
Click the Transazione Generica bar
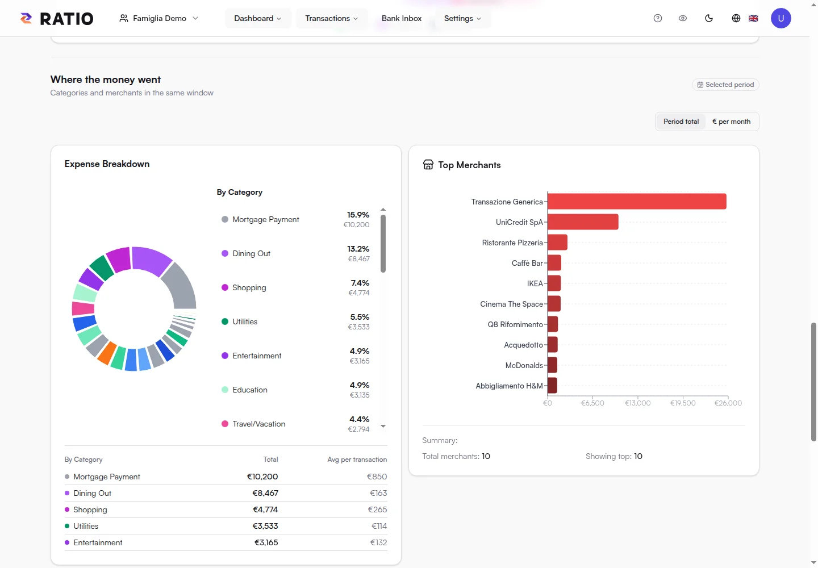click(637, 202)
